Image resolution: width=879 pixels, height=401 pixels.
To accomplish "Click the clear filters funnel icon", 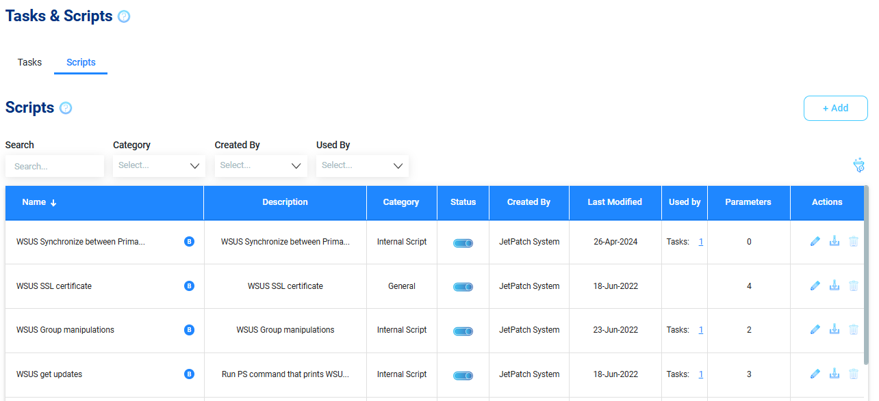I will click(859, 165).
